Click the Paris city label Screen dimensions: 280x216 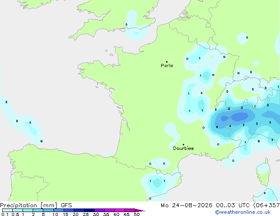tap(167, 65)
